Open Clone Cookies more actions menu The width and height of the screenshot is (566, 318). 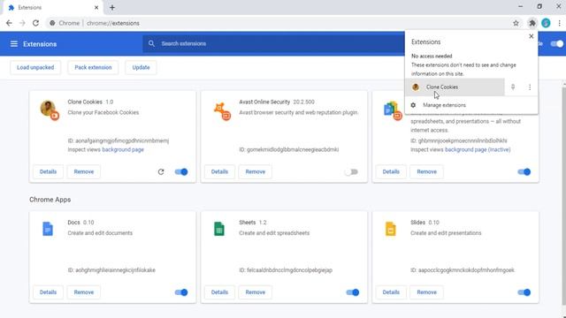[530, 87]
